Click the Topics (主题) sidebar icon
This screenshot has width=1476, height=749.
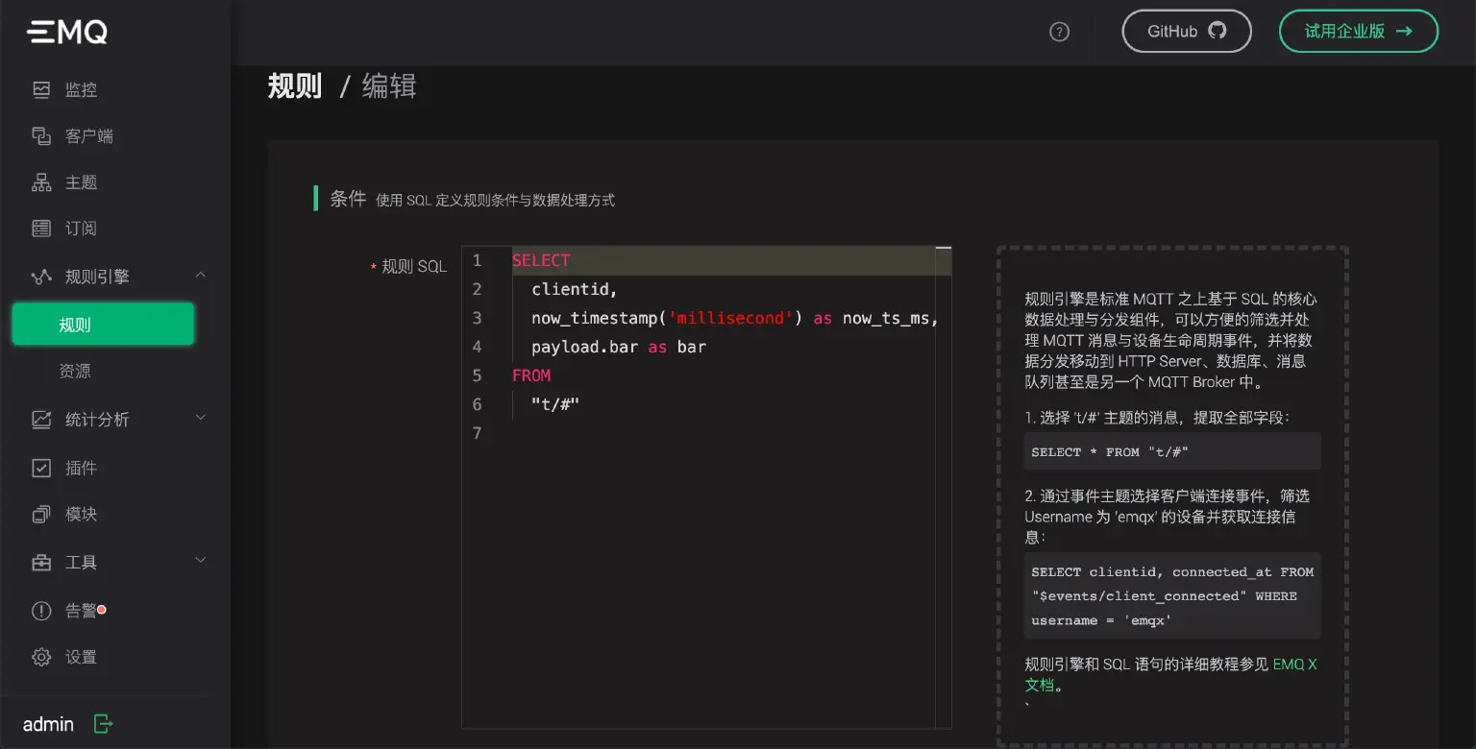pos(40,181)
